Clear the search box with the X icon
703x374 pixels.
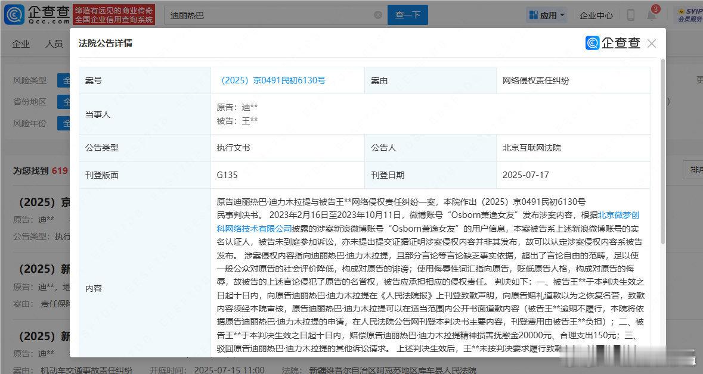click(x=378, y=15)
